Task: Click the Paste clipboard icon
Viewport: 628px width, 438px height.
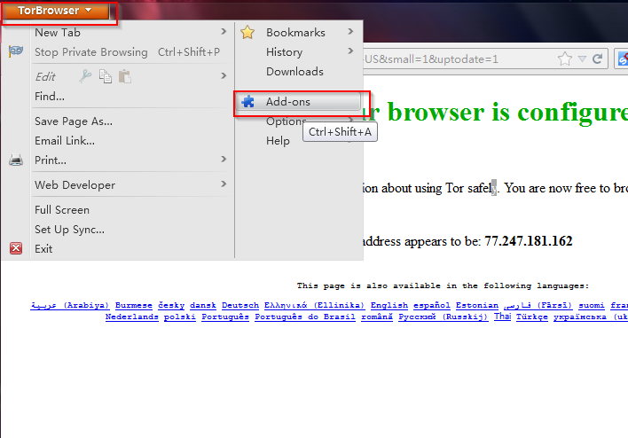Action: [125, 76]
